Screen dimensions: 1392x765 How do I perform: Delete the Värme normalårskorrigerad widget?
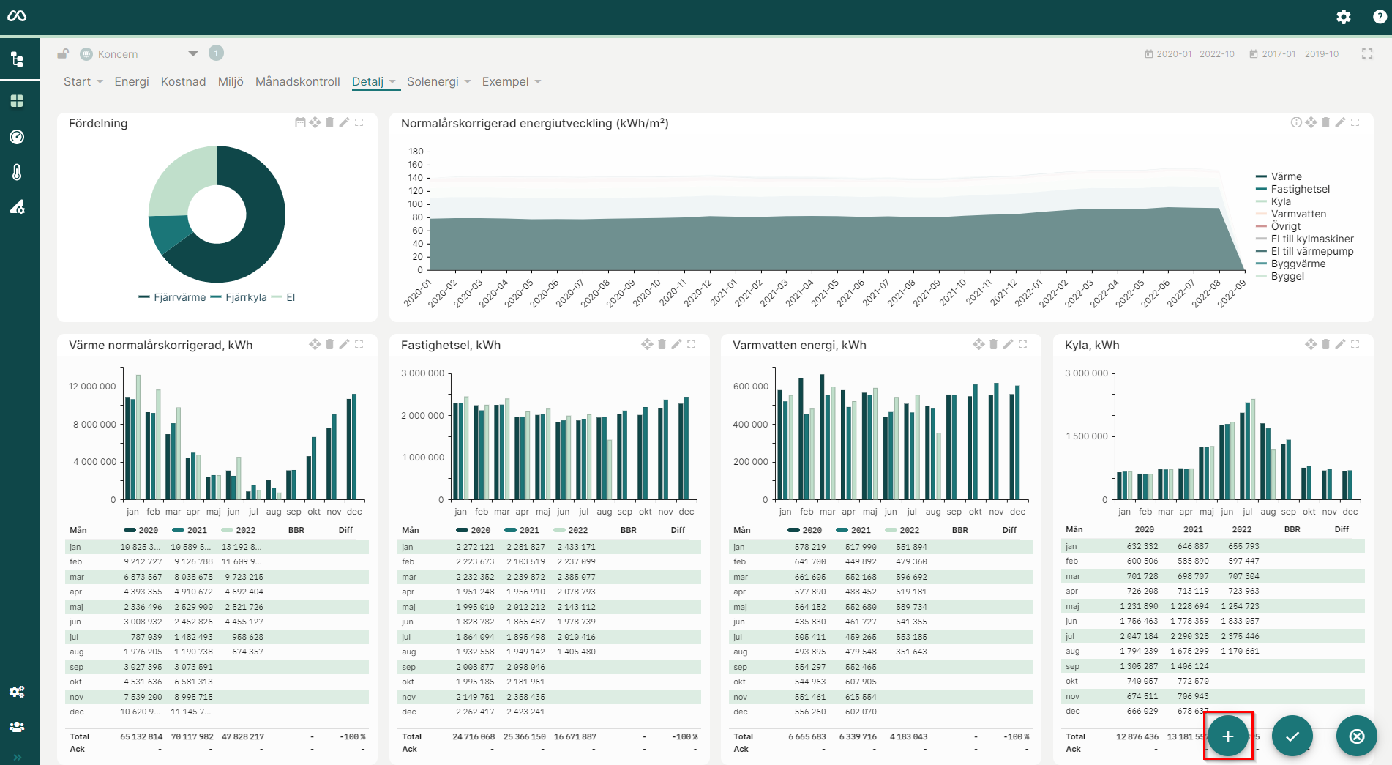[329, 344]
